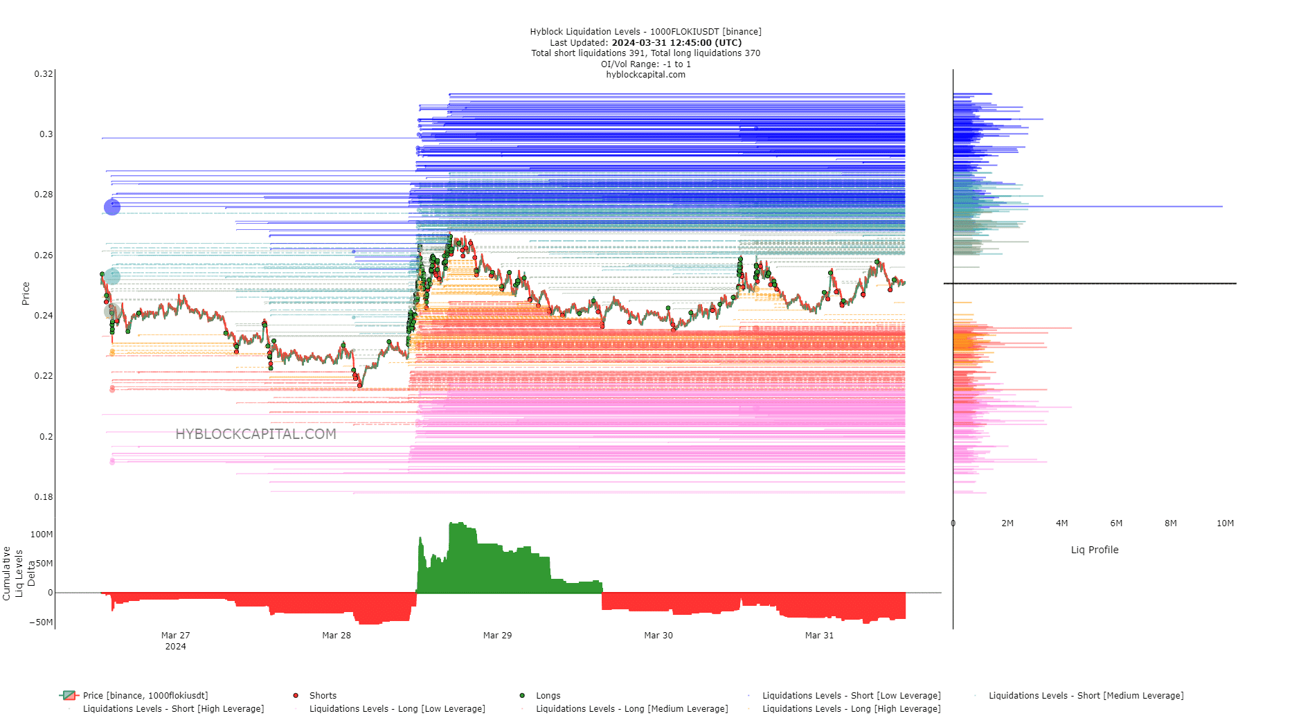Click the hyblockcapital.com title text
Screen dimensions: 1292x727
pos(645,75)
